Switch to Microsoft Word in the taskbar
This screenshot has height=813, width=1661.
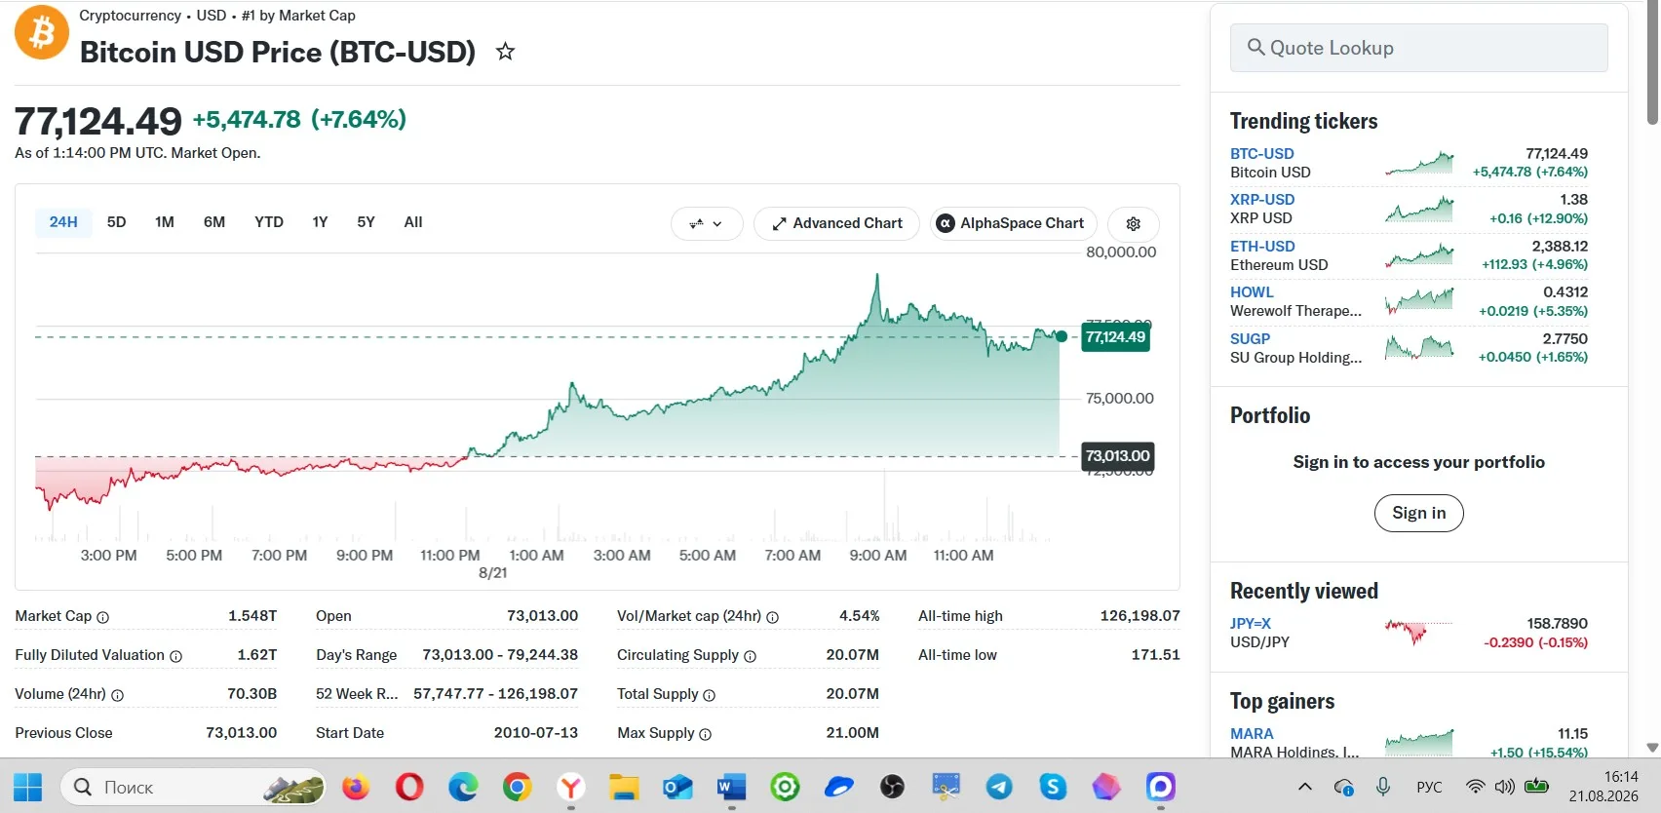(x=731, y=787)
